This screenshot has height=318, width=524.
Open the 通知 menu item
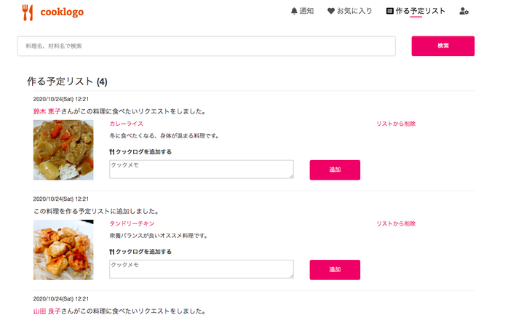[x=306, y=12]
